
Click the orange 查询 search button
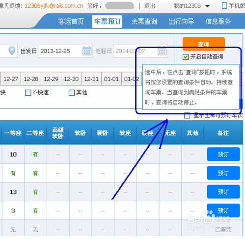204,44
